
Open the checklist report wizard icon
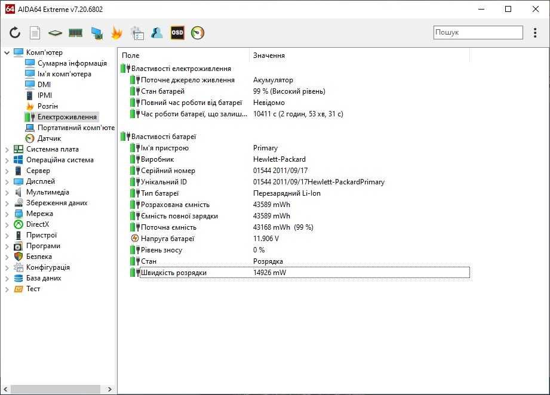tap(137, 33)
